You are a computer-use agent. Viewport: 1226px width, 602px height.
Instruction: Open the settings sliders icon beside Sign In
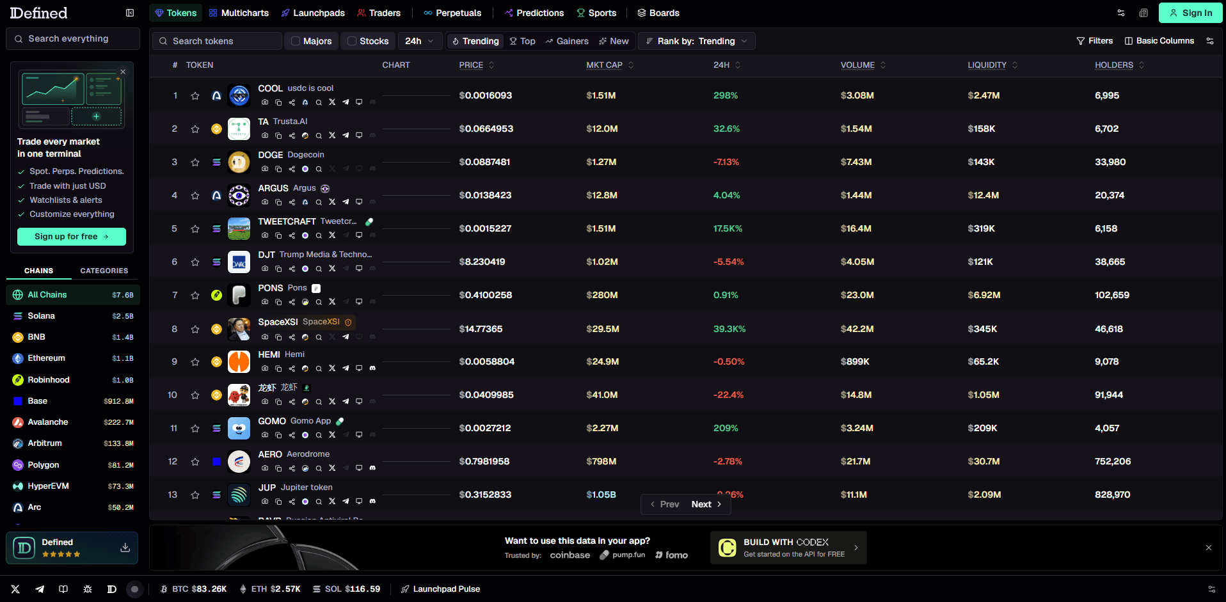1121,13
